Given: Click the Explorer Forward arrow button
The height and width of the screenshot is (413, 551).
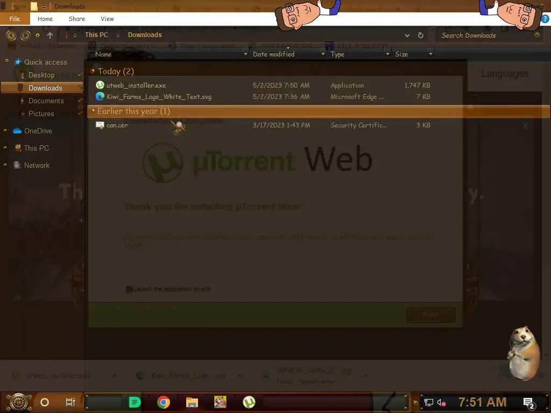Looking at the screenshot, I should 25,35.
